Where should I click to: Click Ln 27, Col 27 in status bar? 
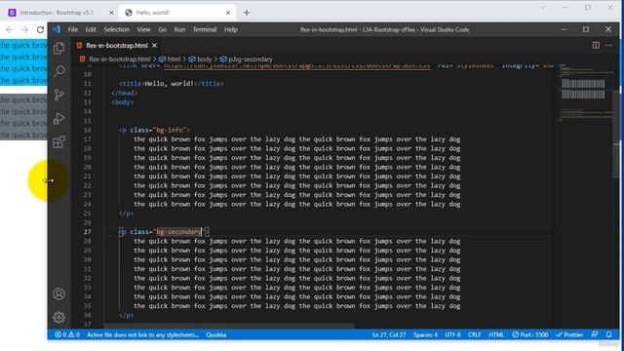point(389,334)
